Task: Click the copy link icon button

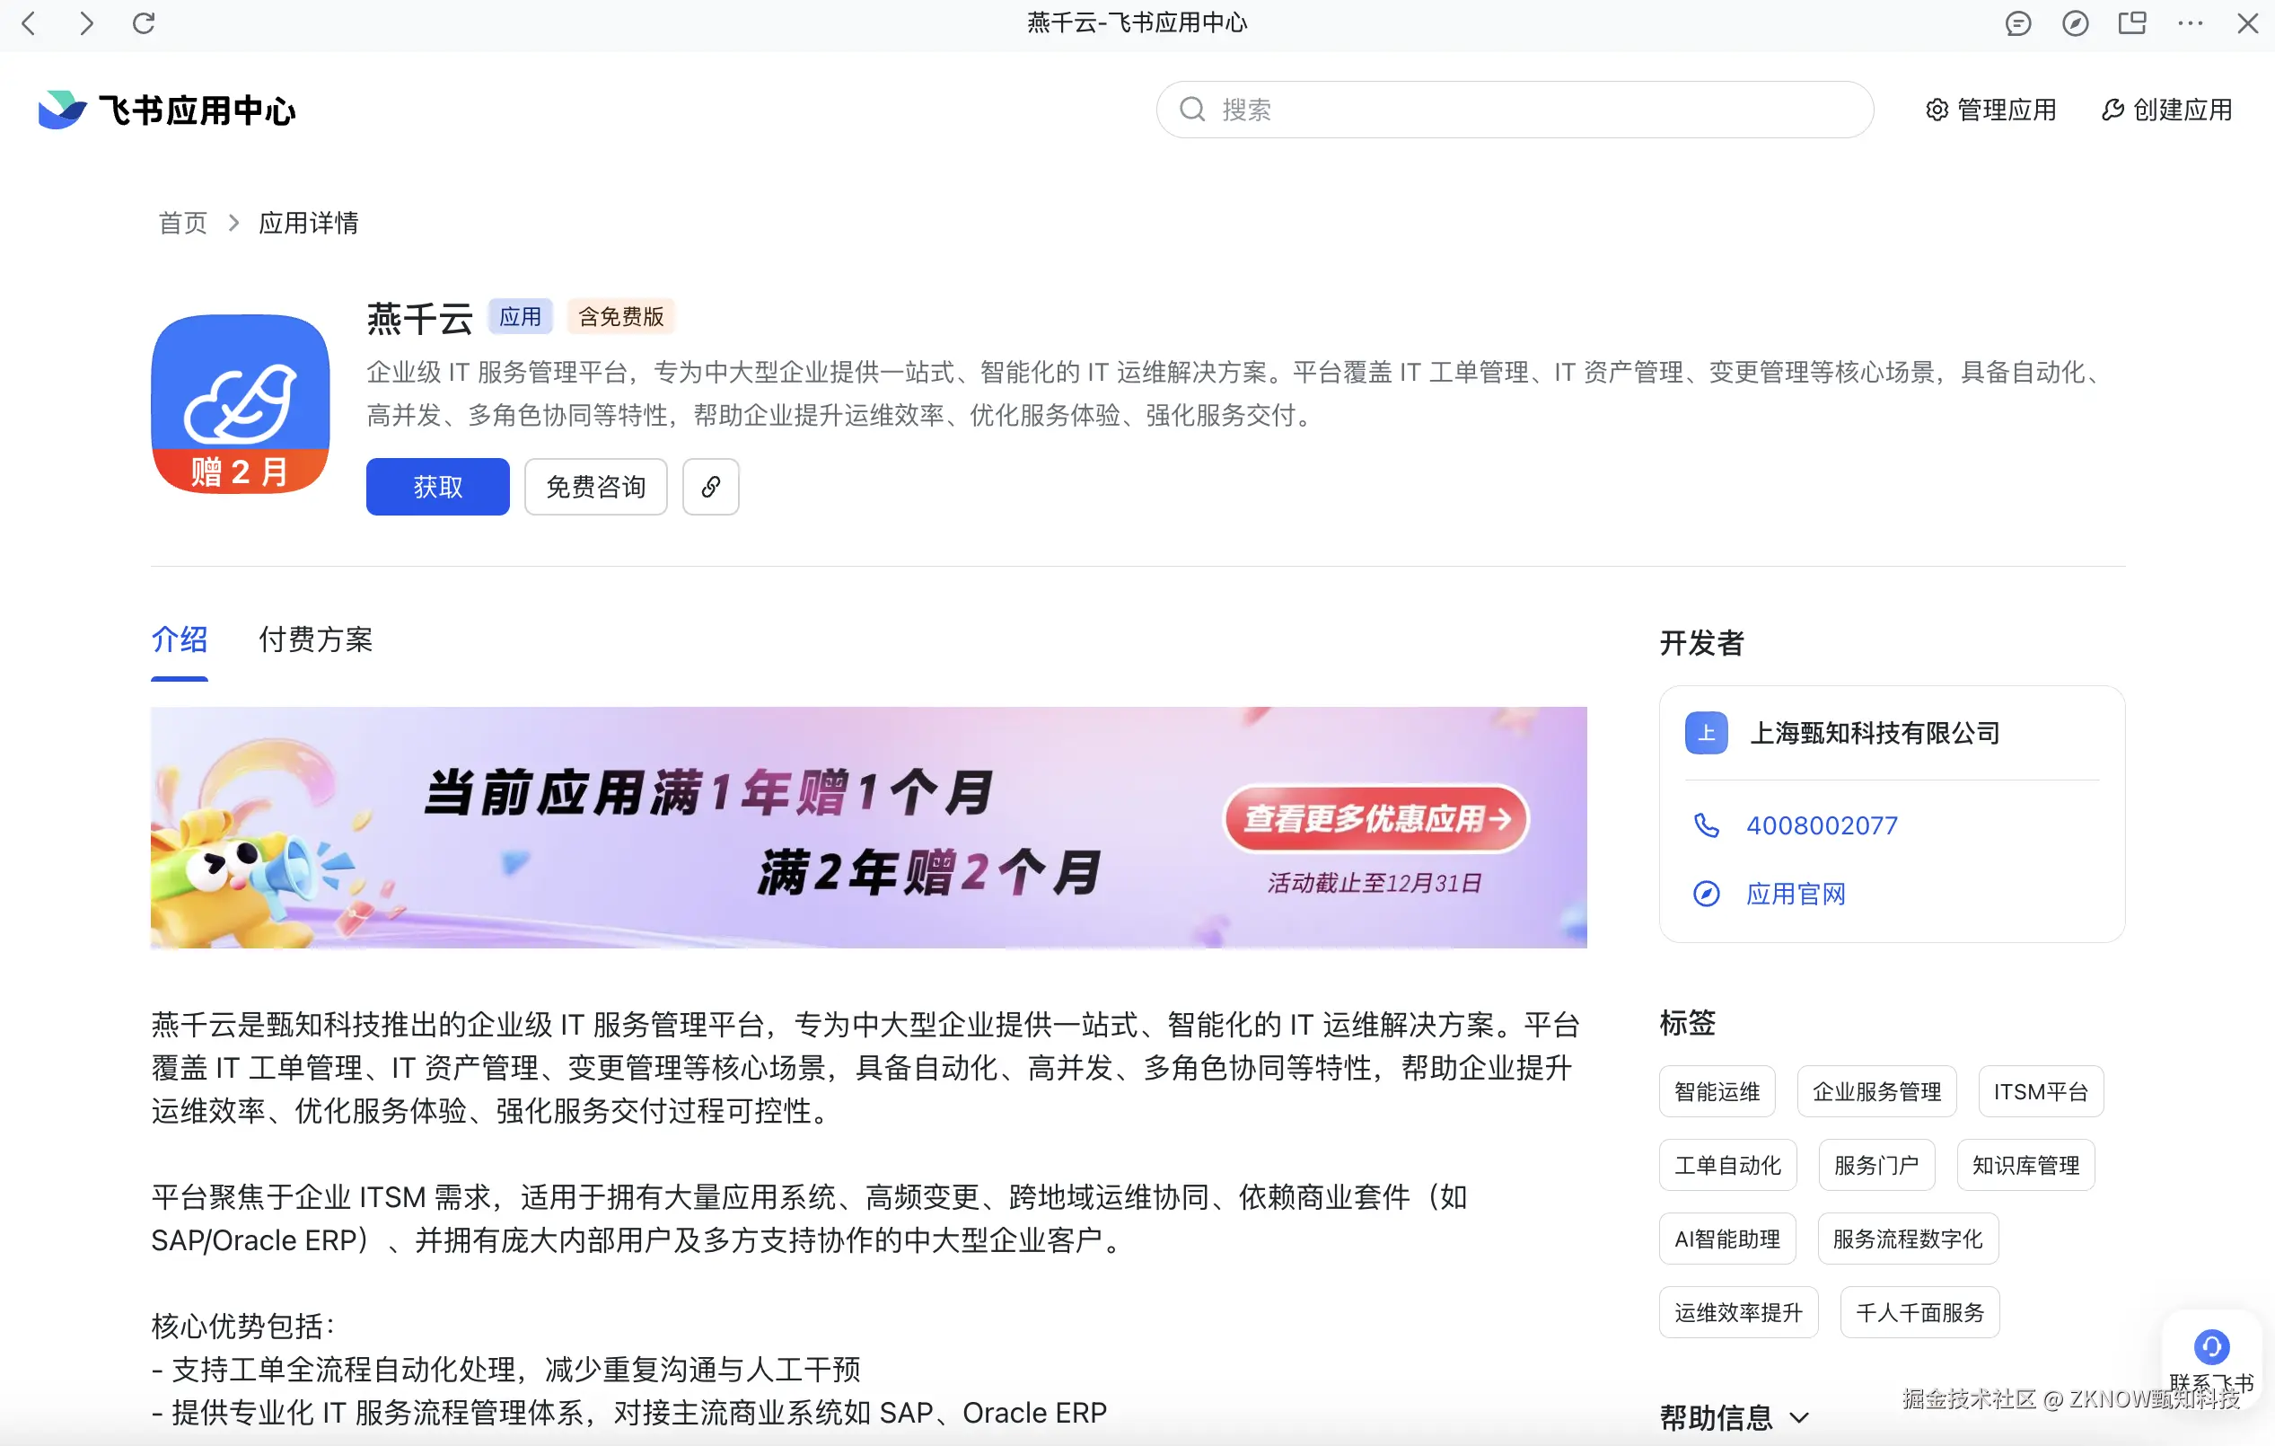Action: tap(710, 487)
